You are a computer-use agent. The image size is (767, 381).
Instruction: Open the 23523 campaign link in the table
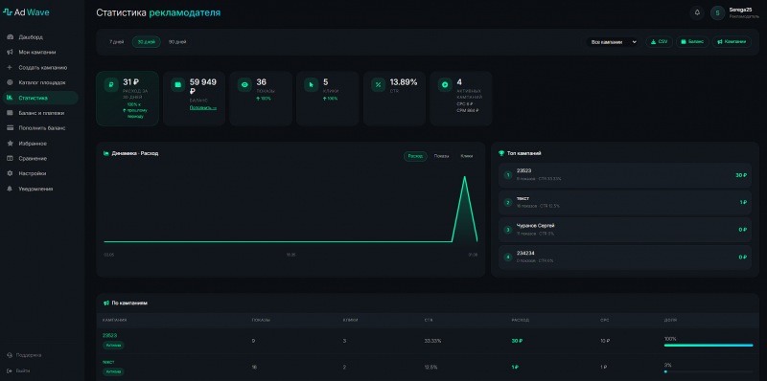109,335
